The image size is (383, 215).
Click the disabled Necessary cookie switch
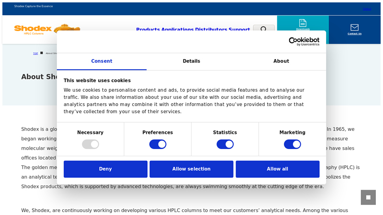pos(90,144)
